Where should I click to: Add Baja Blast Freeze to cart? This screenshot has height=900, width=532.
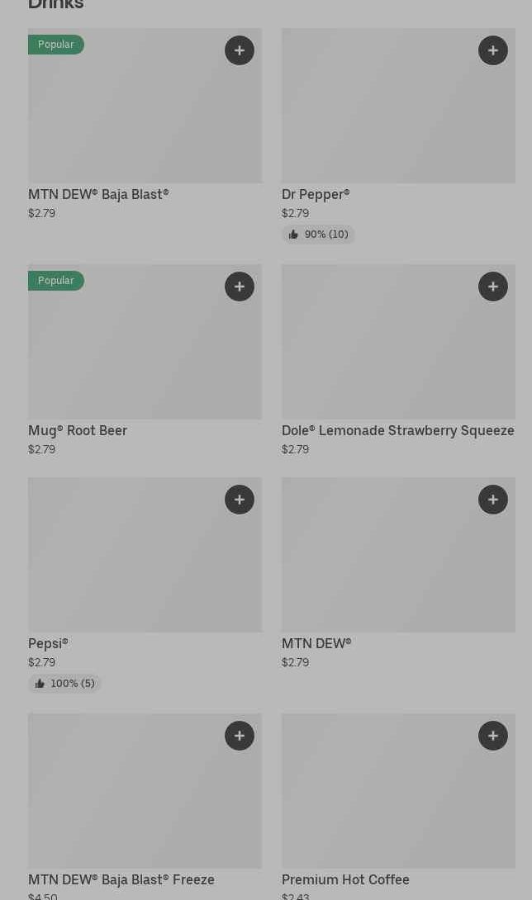[240, 736]
